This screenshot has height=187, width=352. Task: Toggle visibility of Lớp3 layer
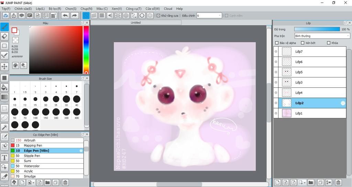coord(276,82)
